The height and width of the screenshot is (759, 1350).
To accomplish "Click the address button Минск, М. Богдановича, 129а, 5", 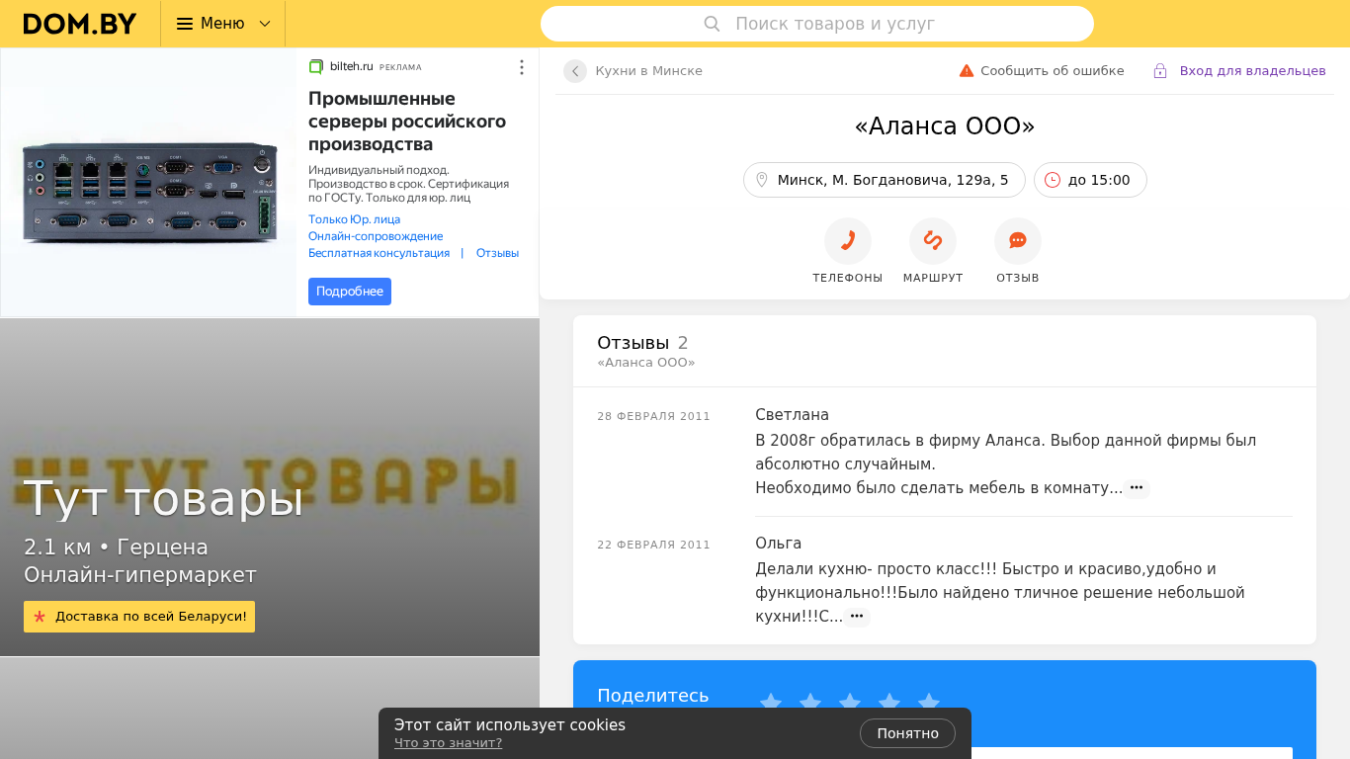I will pyautogui.click(x=885, y=180).
